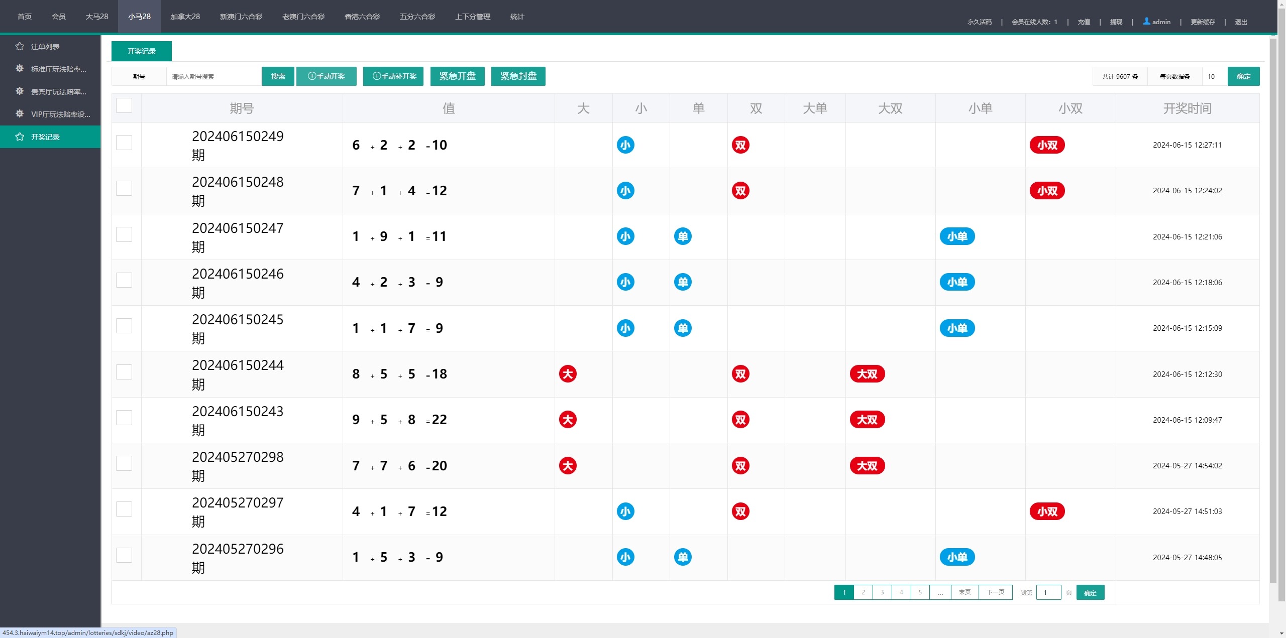
Task: Click the star icon beside 开奖记录 sidebar item
Action: tap(20, 137)
